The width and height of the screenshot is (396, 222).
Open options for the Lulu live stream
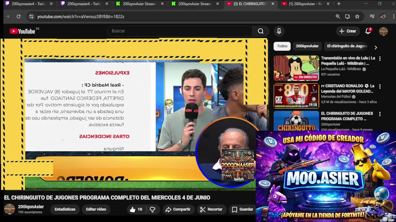tap(380, 59)
